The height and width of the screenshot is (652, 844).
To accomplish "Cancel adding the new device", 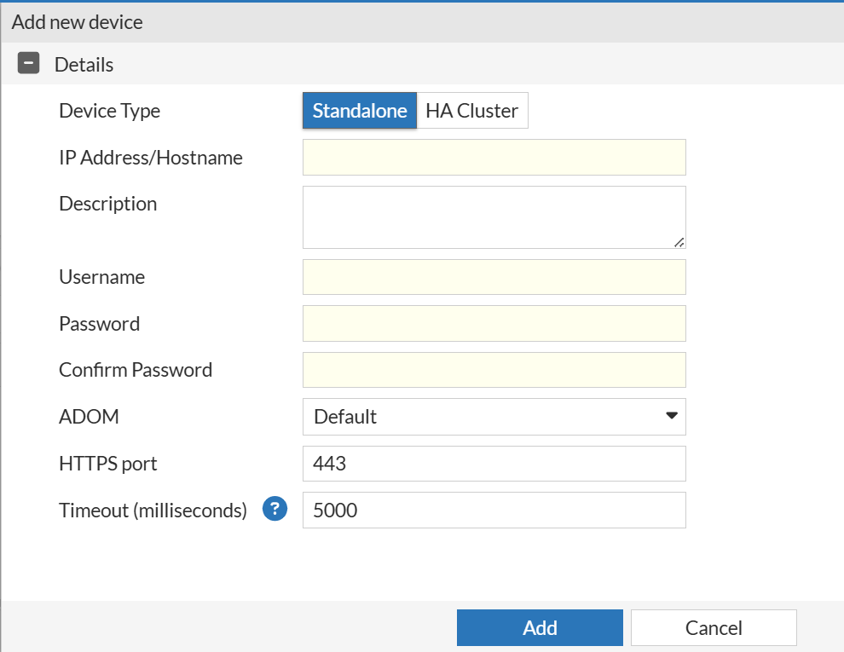I will (714, 628).
